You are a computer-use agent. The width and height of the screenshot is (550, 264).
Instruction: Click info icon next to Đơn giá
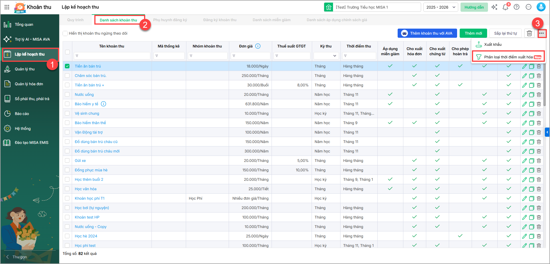pyautogui.click(x=258, y=46)
